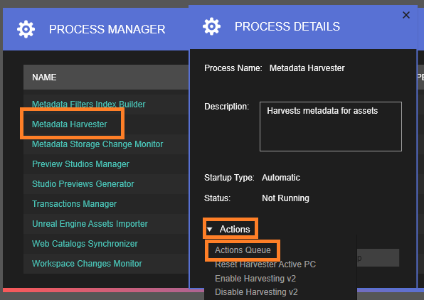The width and height of the screenshot is (424, 300).
Task: Open Metadata Filters Index Builder process
Action: (x=89, y=105)
